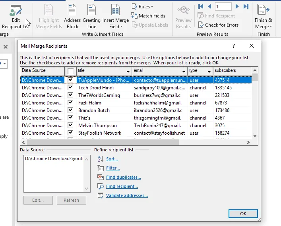Click the Validate addresses icon
The width and height of the screenshot is (281, 226).
[x=101, y=195]
